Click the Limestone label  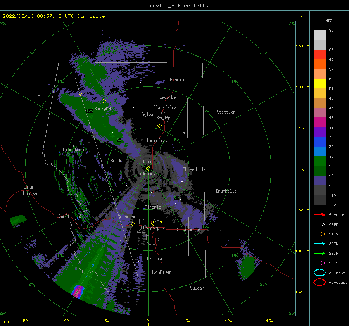(73, 150)
